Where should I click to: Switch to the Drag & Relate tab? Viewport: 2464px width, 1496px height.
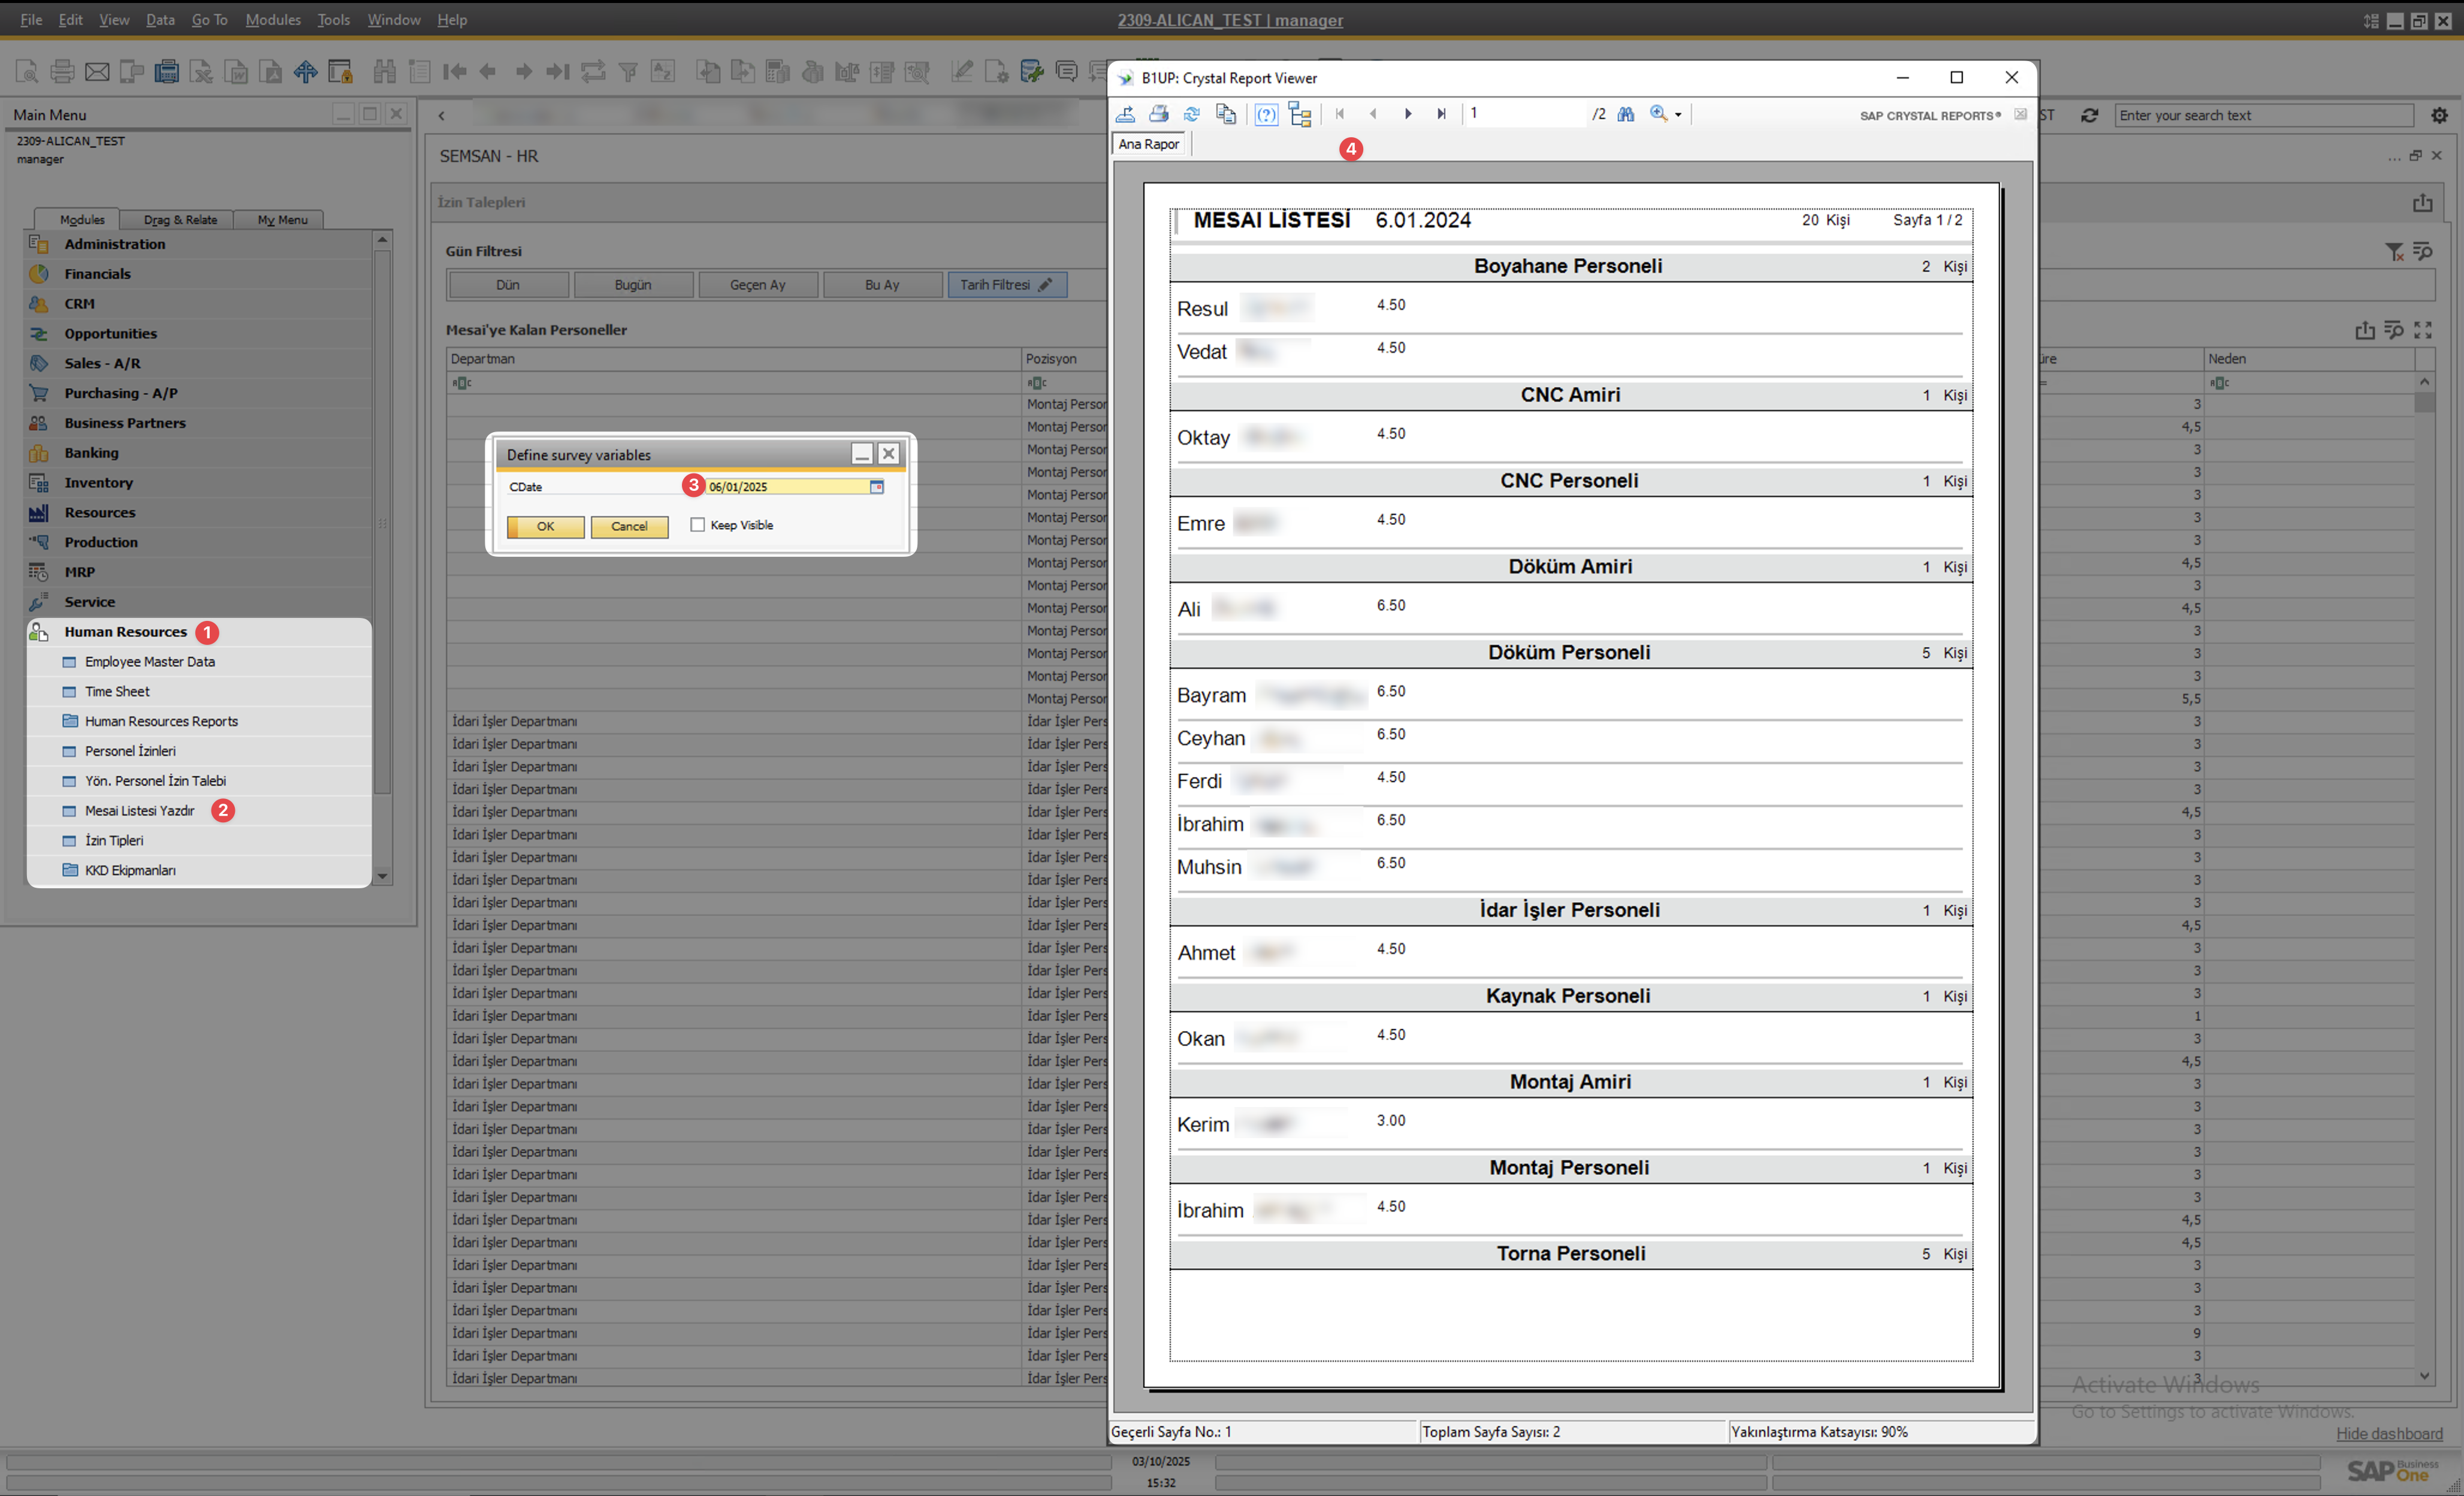[180, 220]
